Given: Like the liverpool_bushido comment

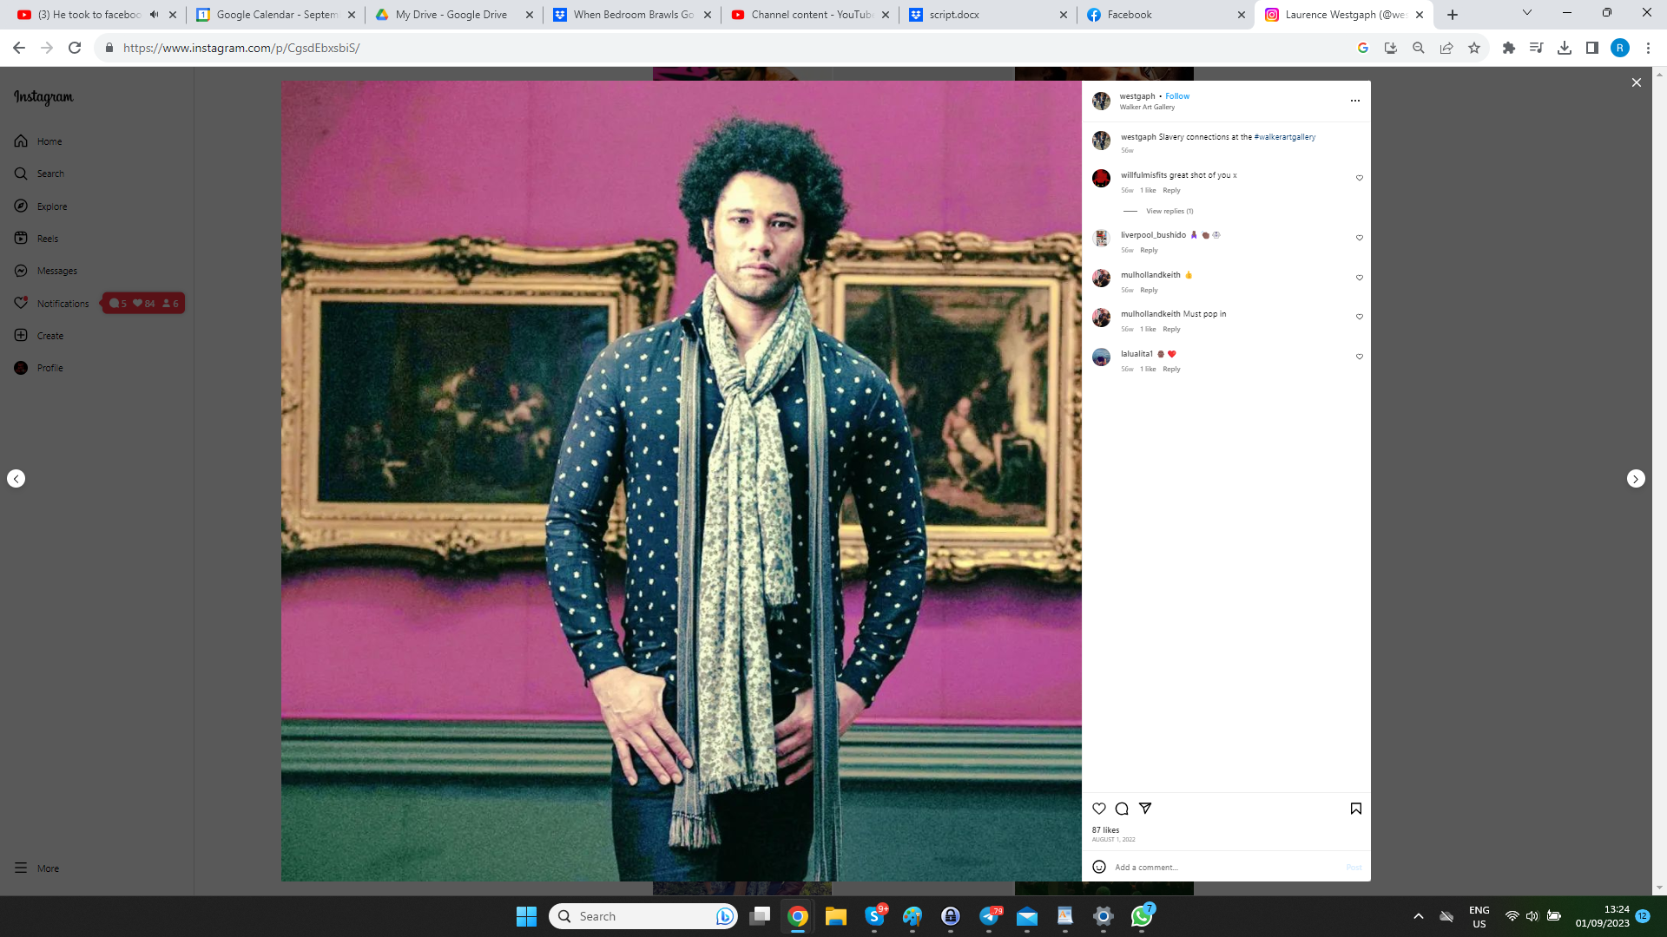Looking at the screenshot, I should click(x=1360, y=238).
